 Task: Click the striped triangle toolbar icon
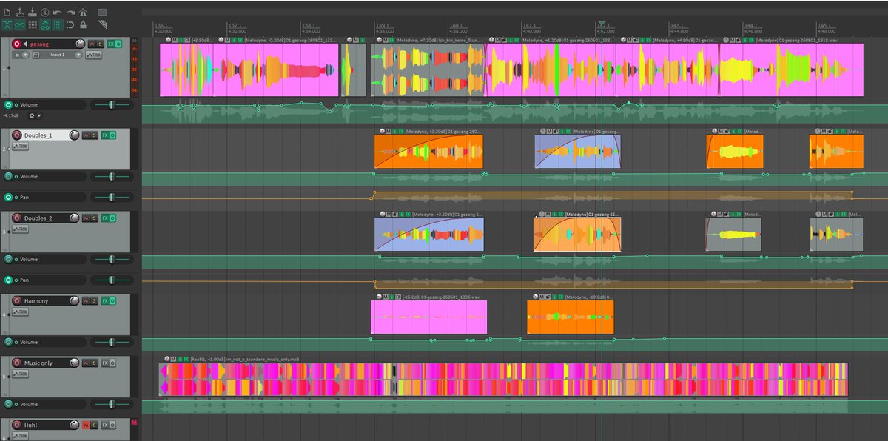[102, 24]
